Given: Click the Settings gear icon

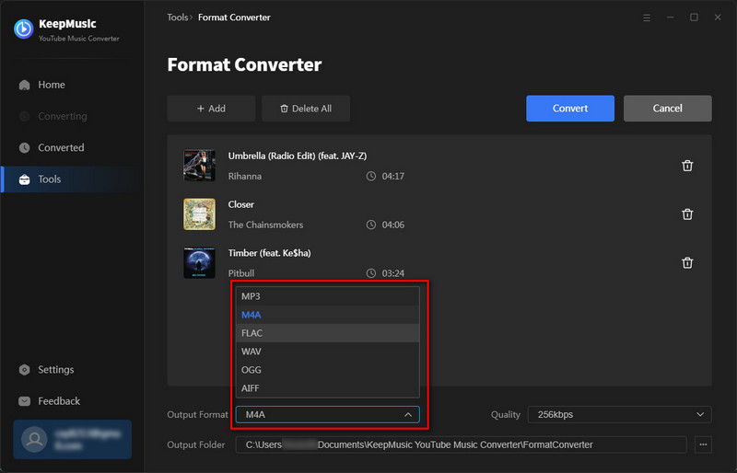Looking at the screenshot, I should 25,370.
